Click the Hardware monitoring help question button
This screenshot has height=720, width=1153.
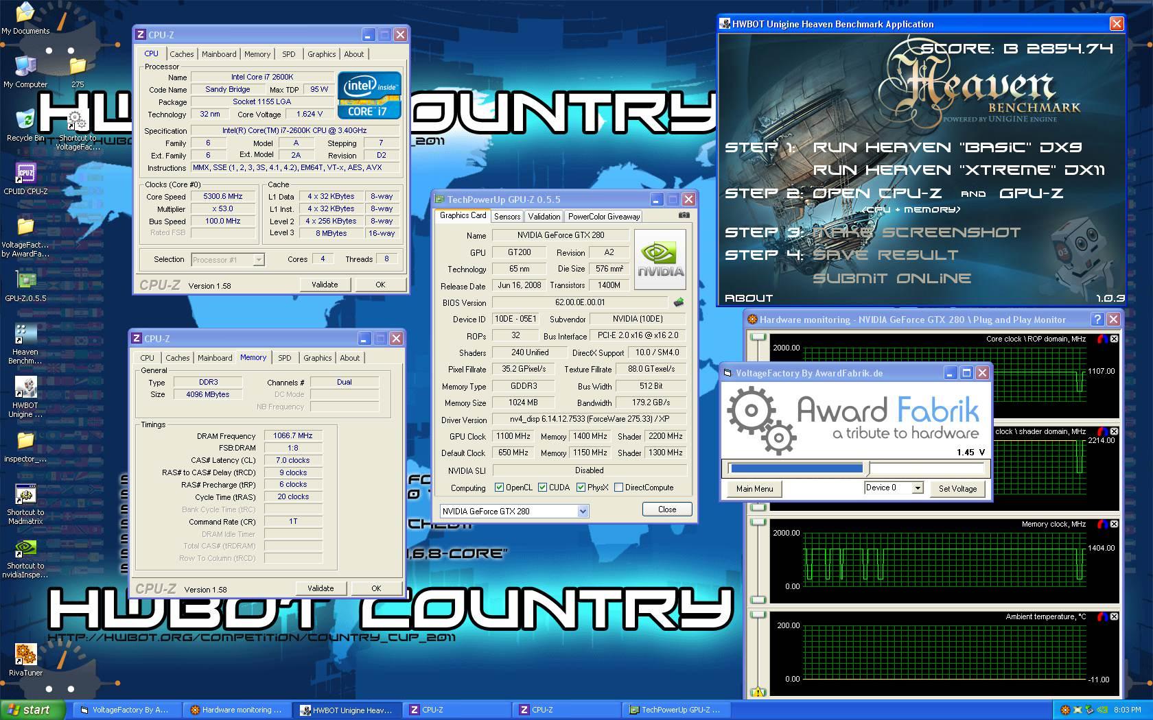click(x=1097, y=319)
